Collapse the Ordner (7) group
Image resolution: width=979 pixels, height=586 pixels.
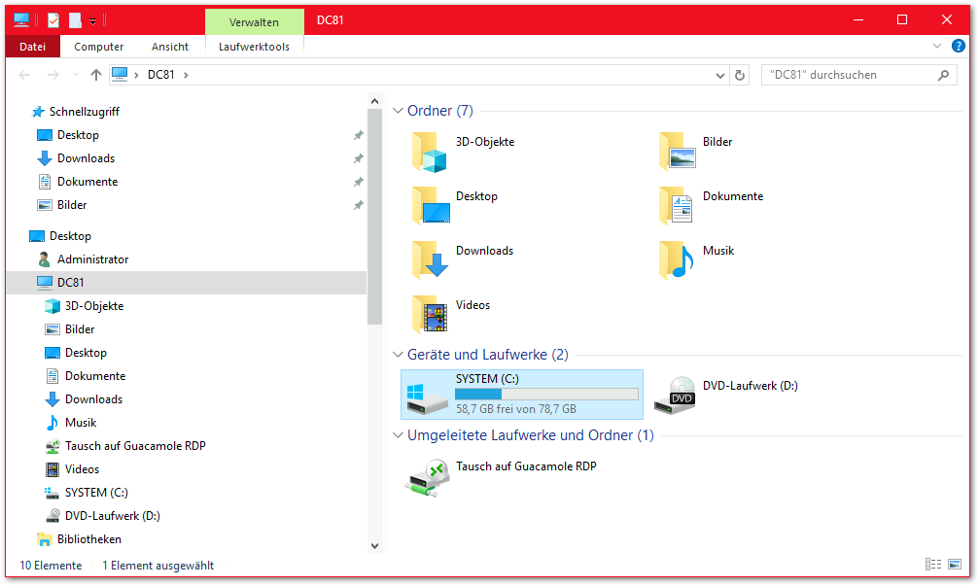tap(398, 111)
